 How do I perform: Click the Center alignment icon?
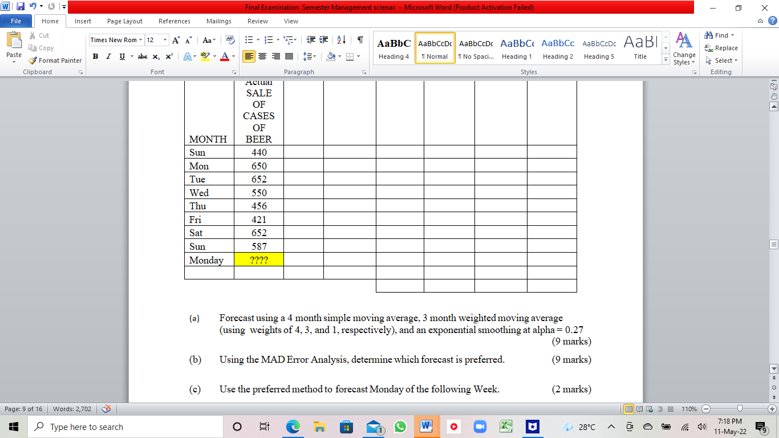(x=262, y=56)
